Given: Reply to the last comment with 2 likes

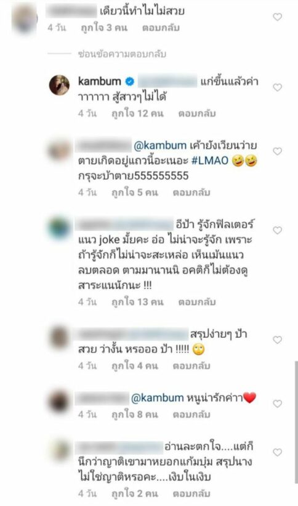Looking at the screenshot, I should [191, 494].
